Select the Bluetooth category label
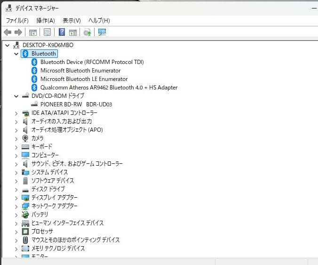 tap(44, 54)
